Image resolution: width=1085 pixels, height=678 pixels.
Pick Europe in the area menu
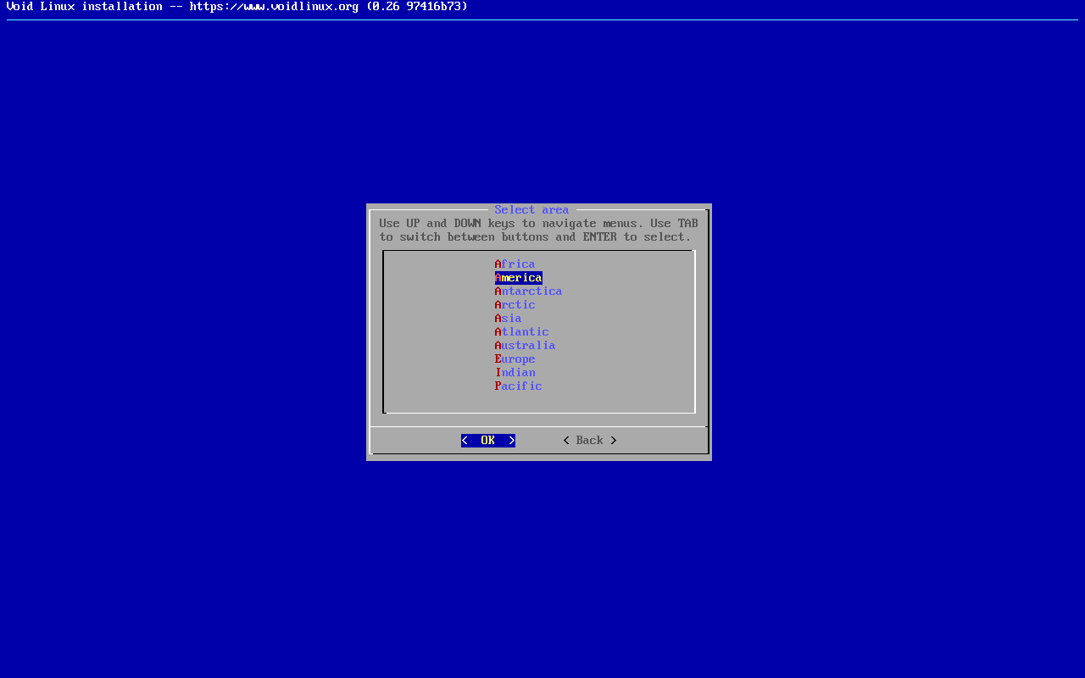[515, 359]
